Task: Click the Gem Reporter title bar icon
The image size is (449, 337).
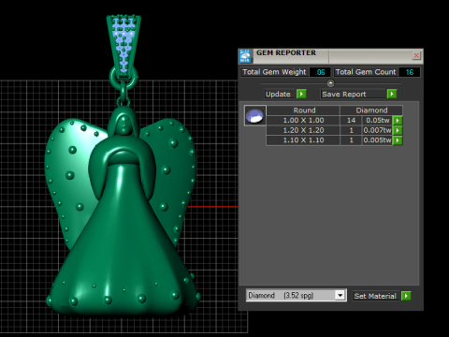Action: pyautogui.click(x=245, y=56)
